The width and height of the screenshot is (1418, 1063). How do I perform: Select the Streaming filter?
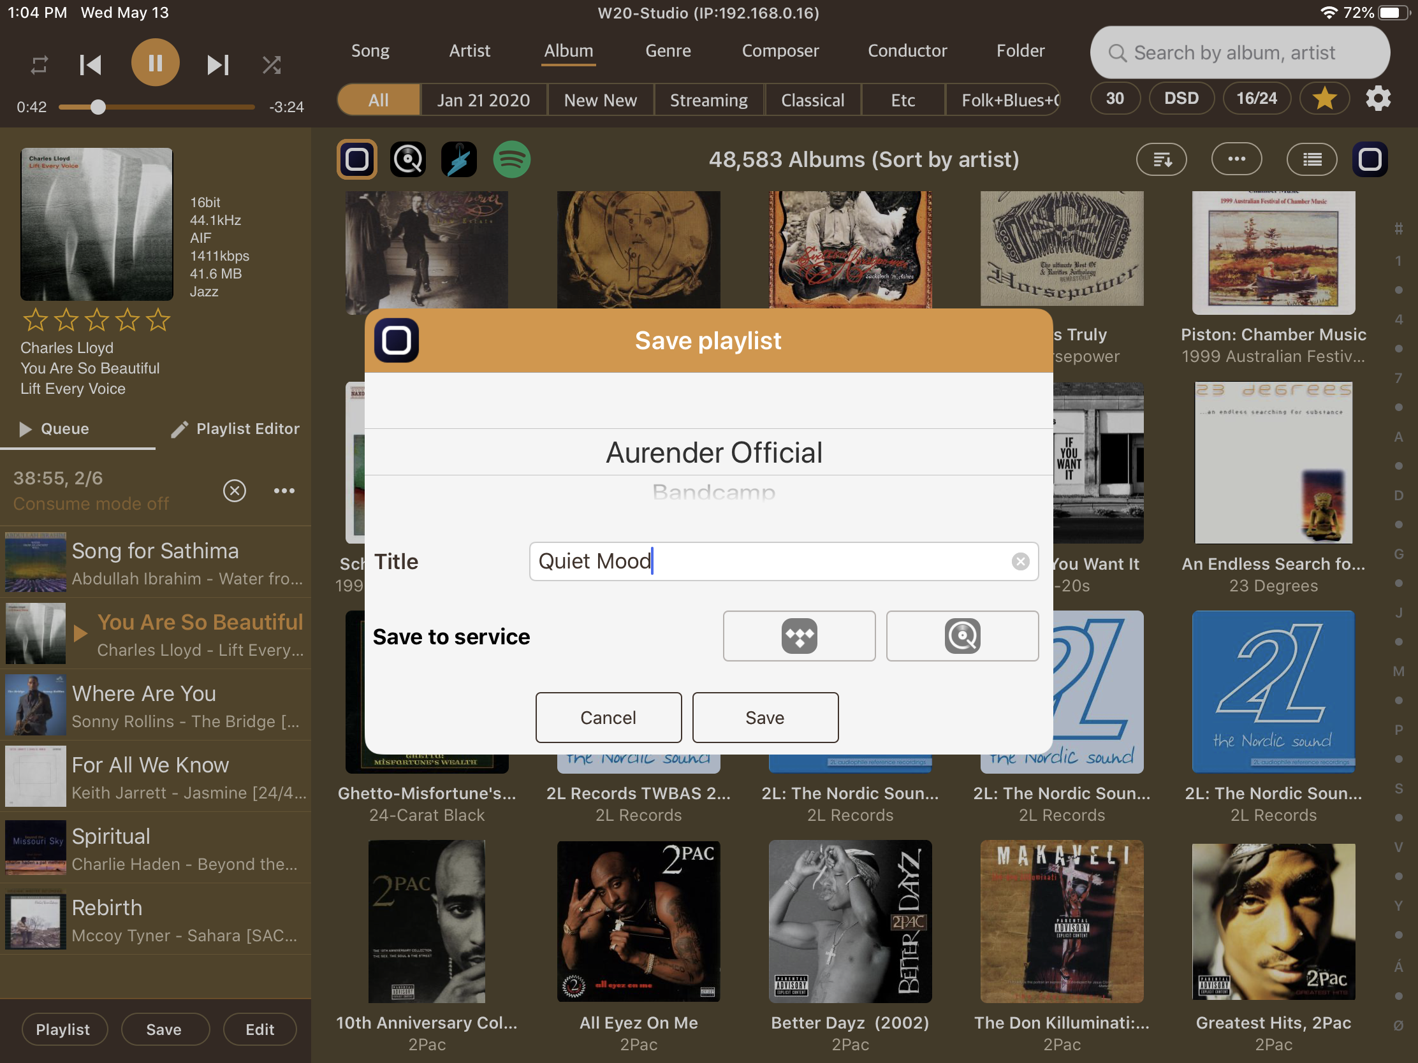(x=708, y=100)
